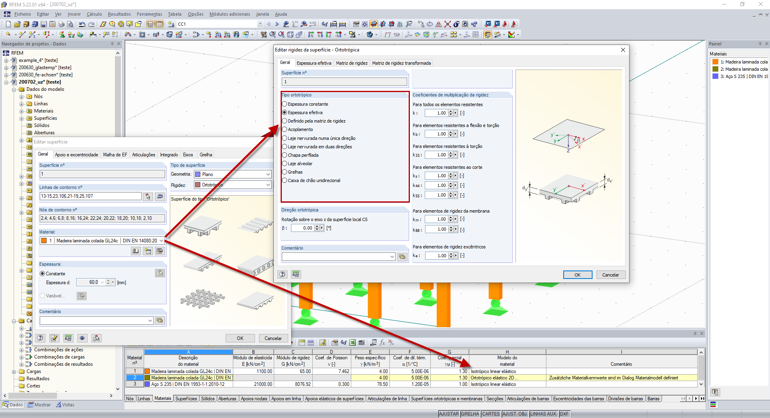Switch to Matriz de rigidez transformada tab
Screen dimensions: 770x418
pyautogui.click(x=401, y=63)
